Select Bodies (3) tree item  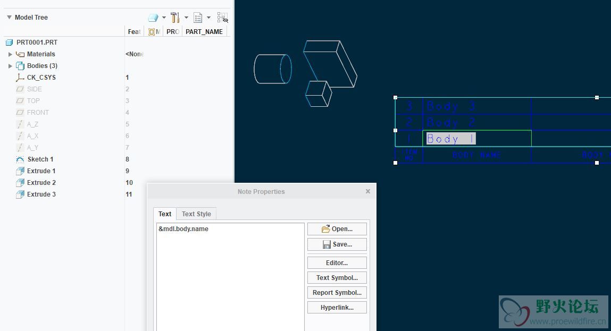point(42,66)
